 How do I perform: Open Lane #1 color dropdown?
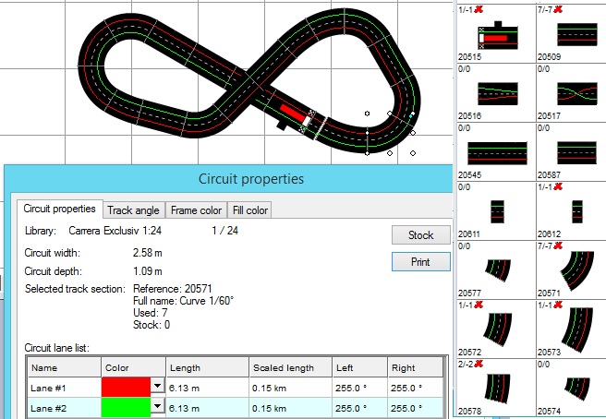click(156, 387)
